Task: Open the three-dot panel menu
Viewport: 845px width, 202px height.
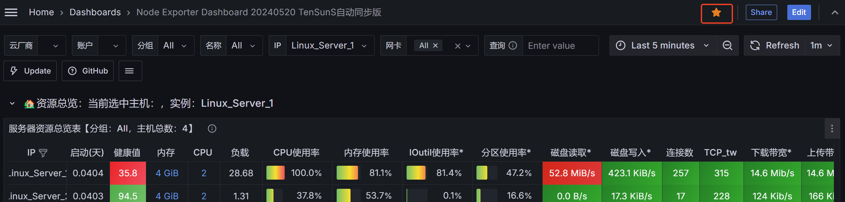Action: click(x=832, y=128)
